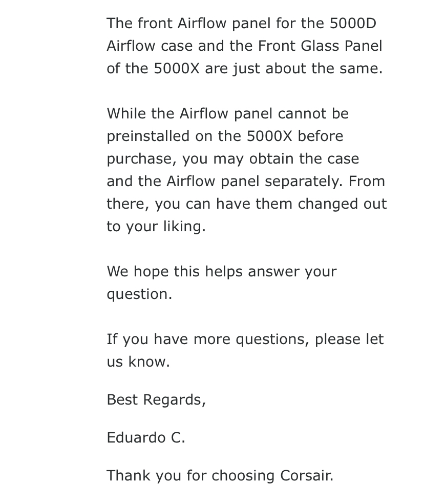The width and height of the screenshot is (424, 502).
Task: Click the line "While the Airflow panel cannot be"
Action: coord(228,114)
